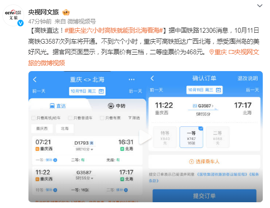Select 一等 ¥747 seat option
Viewport: 270px width, 208px height.
[x=191, y=137]
